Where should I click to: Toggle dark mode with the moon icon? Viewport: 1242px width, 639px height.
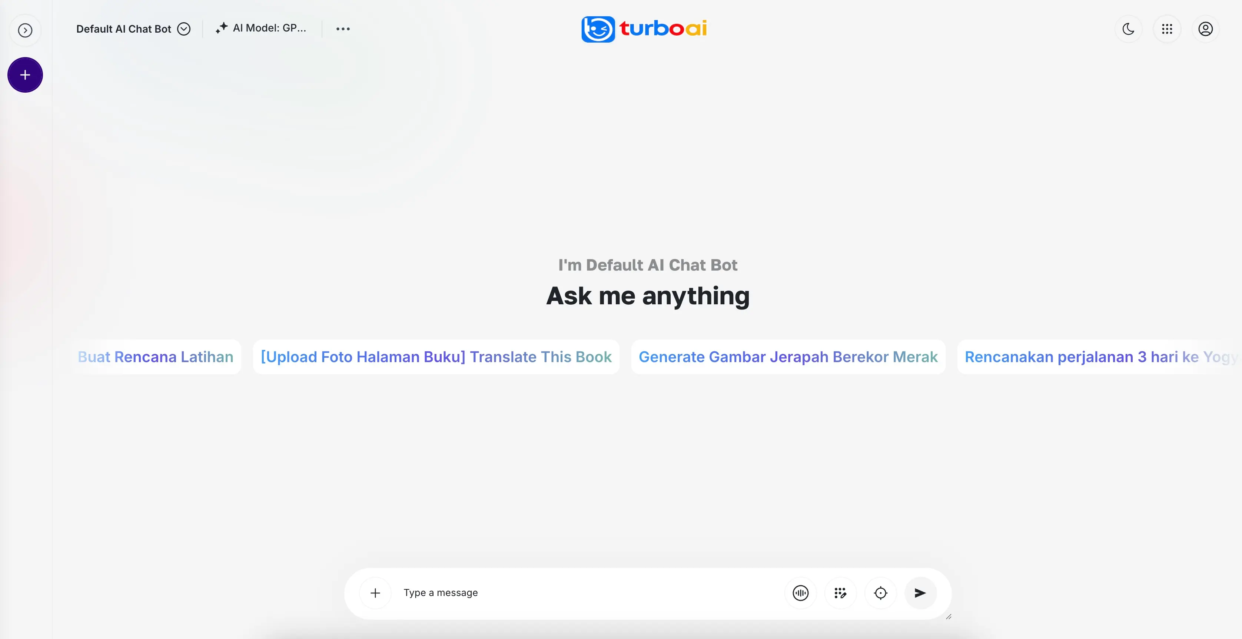point(1128,29)
